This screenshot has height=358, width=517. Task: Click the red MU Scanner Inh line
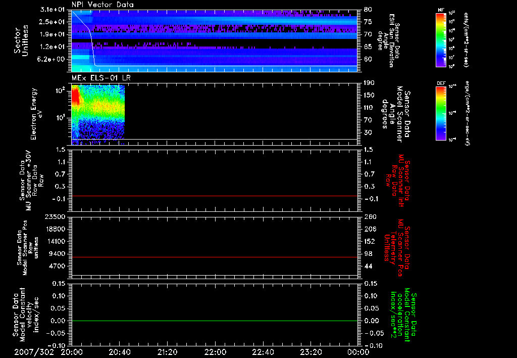coord(215,196)
